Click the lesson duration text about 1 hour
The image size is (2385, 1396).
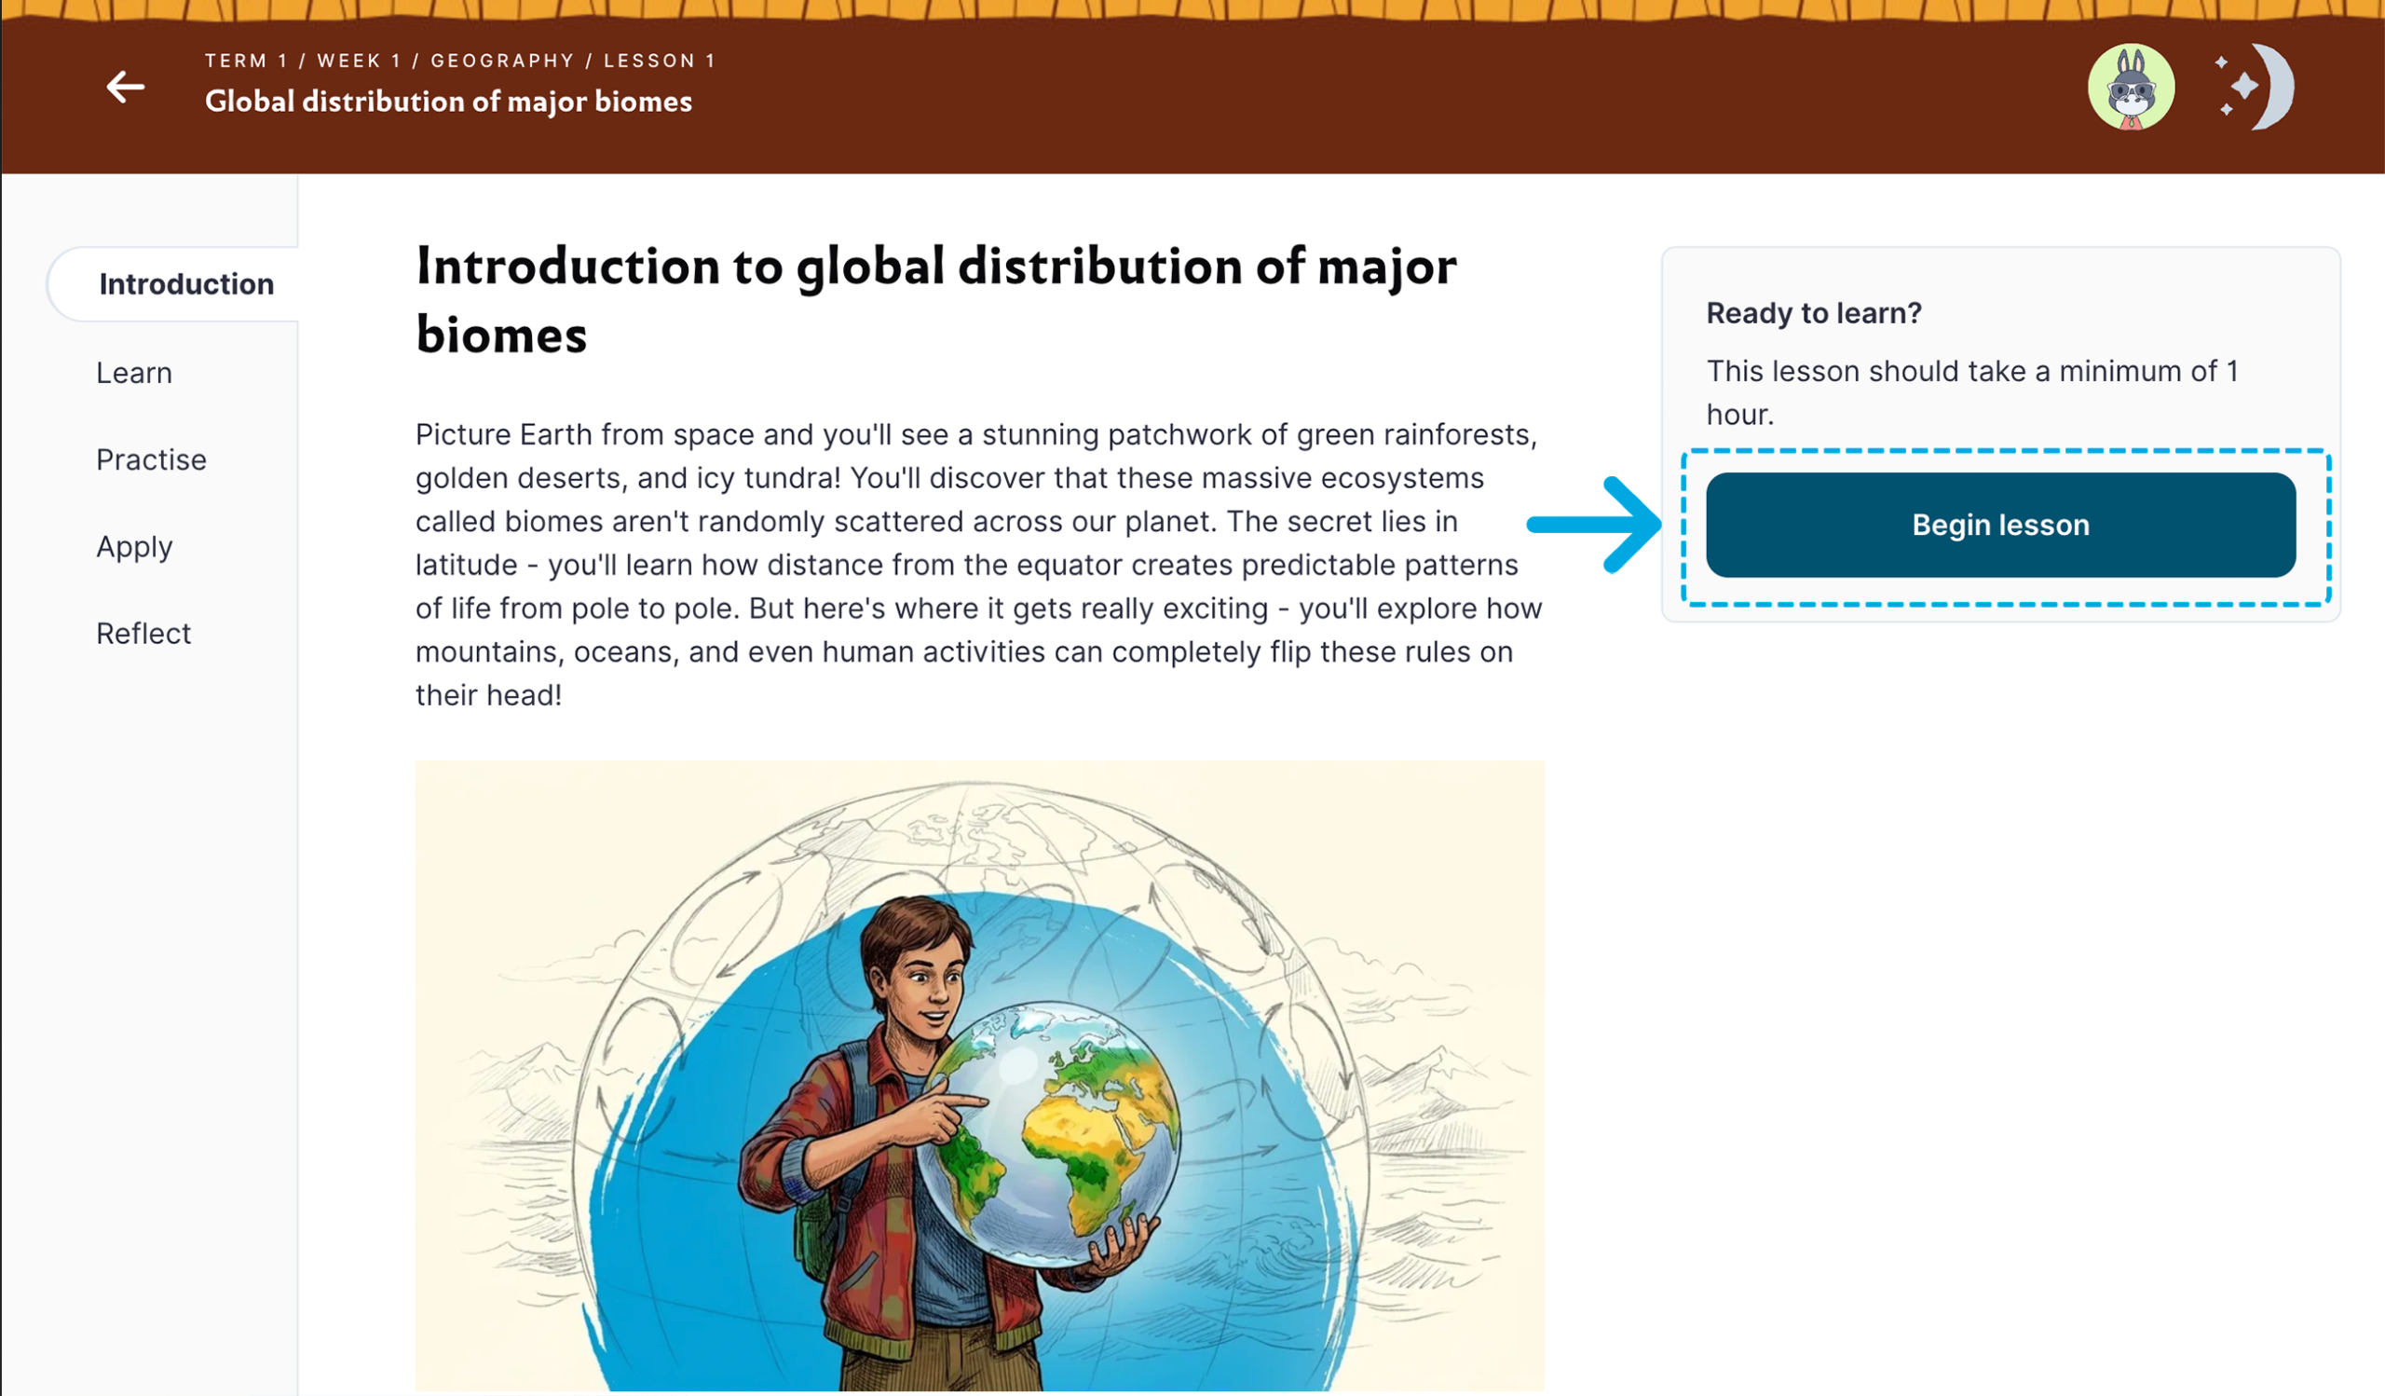pyautogui.click(x=1972, y=392)
